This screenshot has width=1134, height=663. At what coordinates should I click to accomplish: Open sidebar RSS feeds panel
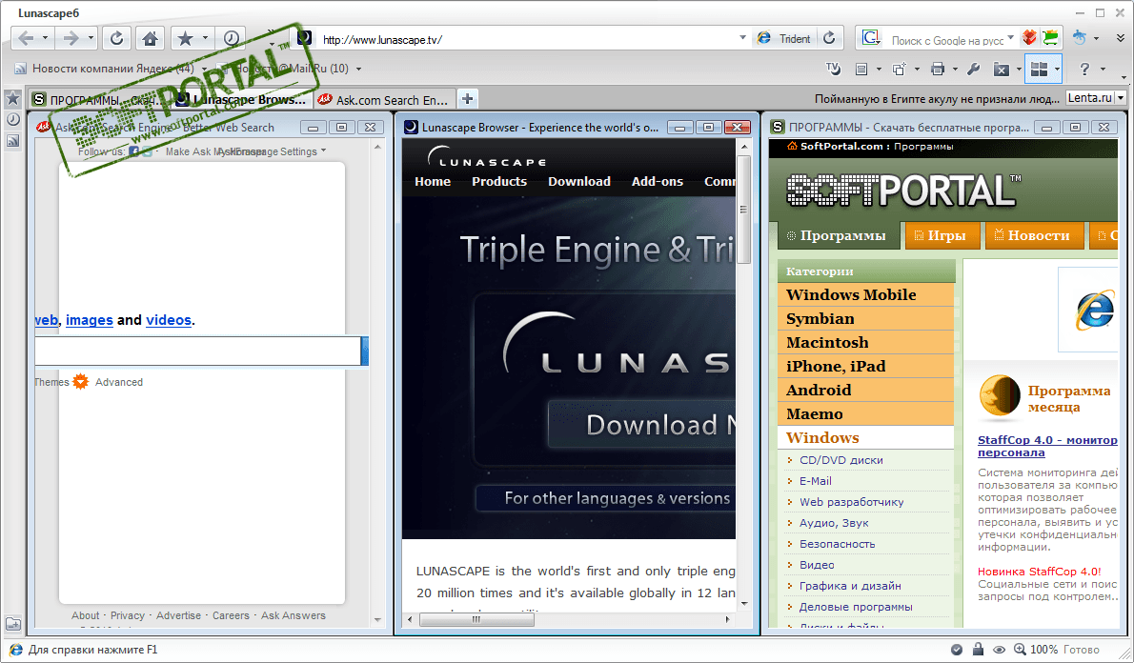pyautogui.click(x=13, y=141)
